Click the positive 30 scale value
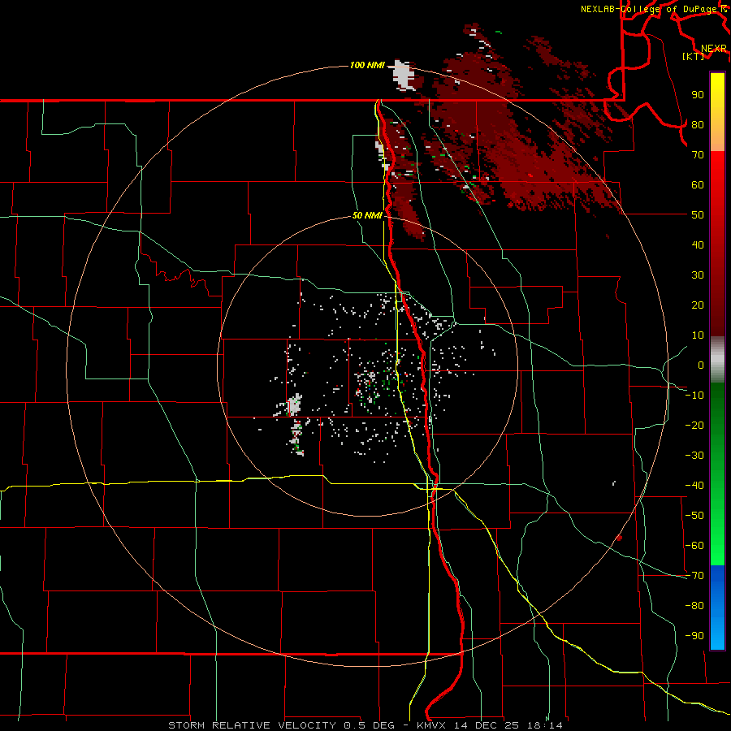The width and height of the screenshot is (731, 731). pyautogui.click(x=698, y=275)
